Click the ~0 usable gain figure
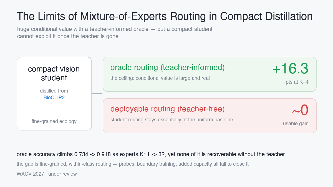 (x=300, y=110)
